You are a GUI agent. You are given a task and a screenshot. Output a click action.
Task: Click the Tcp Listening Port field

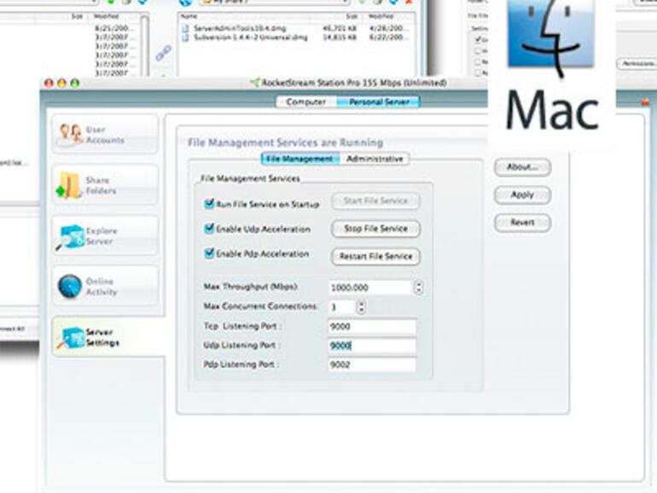372,327
